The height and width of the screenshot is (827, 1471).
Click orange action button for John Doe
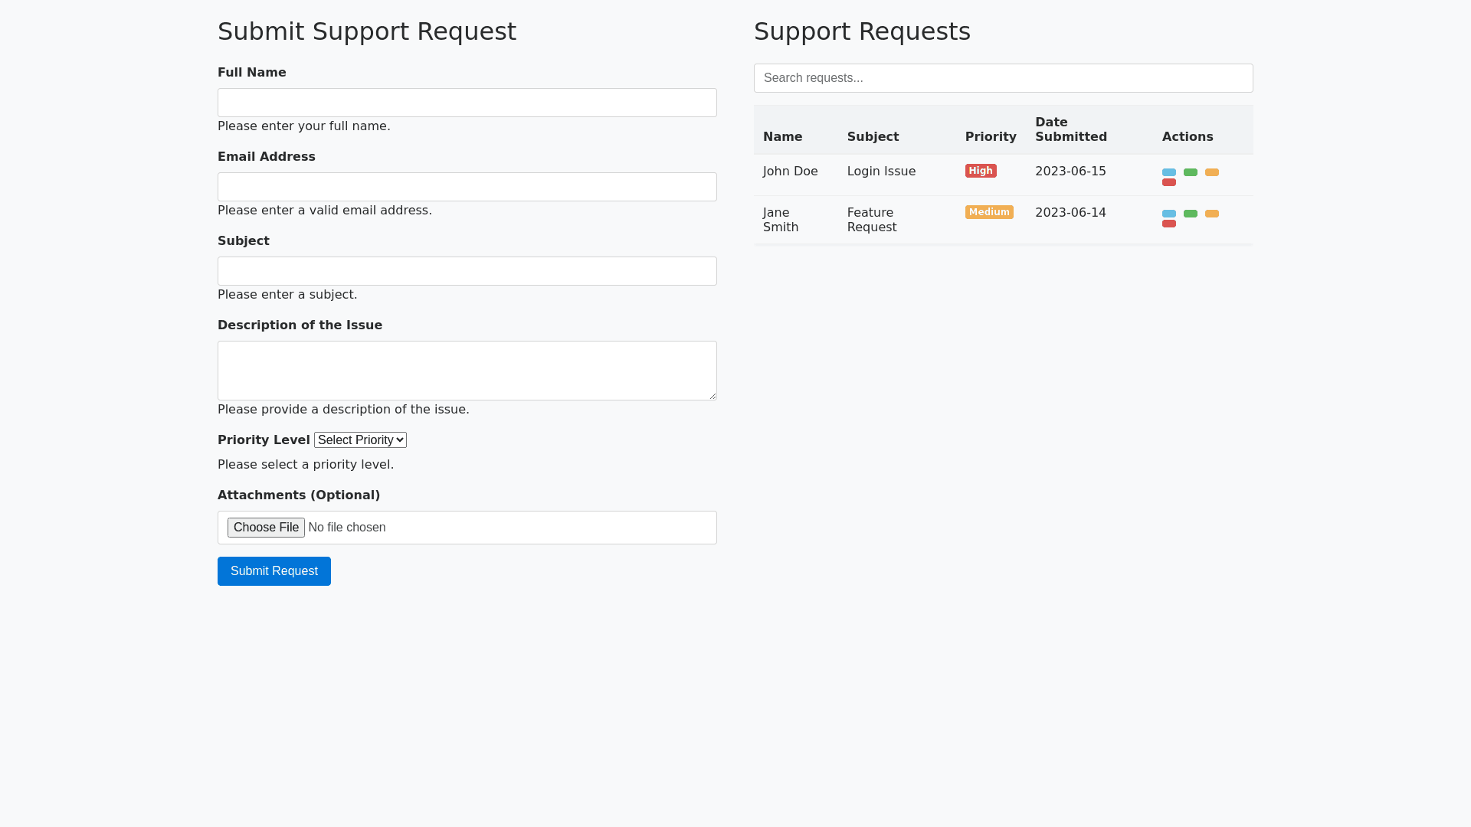point(1211,172)
